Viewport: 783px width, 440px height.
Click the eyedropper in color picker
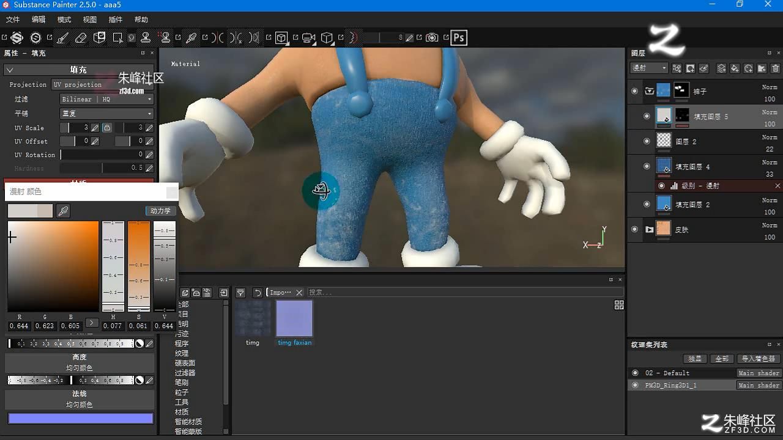coord(63,211)
